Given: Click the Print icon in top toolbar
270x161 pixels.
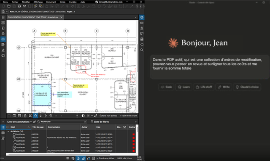Looking at the screenshot, I should (x=19, y=6).
